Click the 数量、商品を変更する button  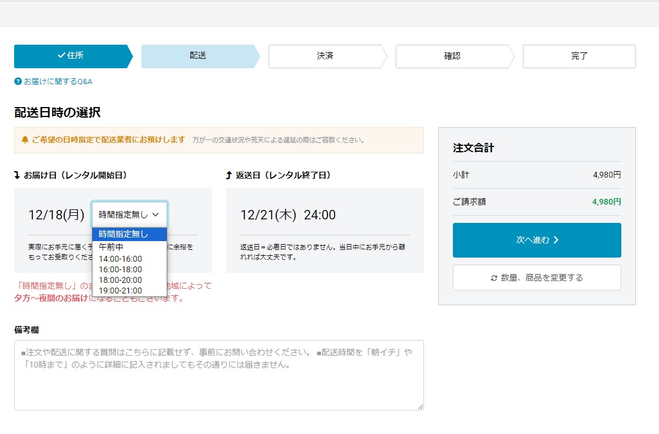tap(537, 277)
